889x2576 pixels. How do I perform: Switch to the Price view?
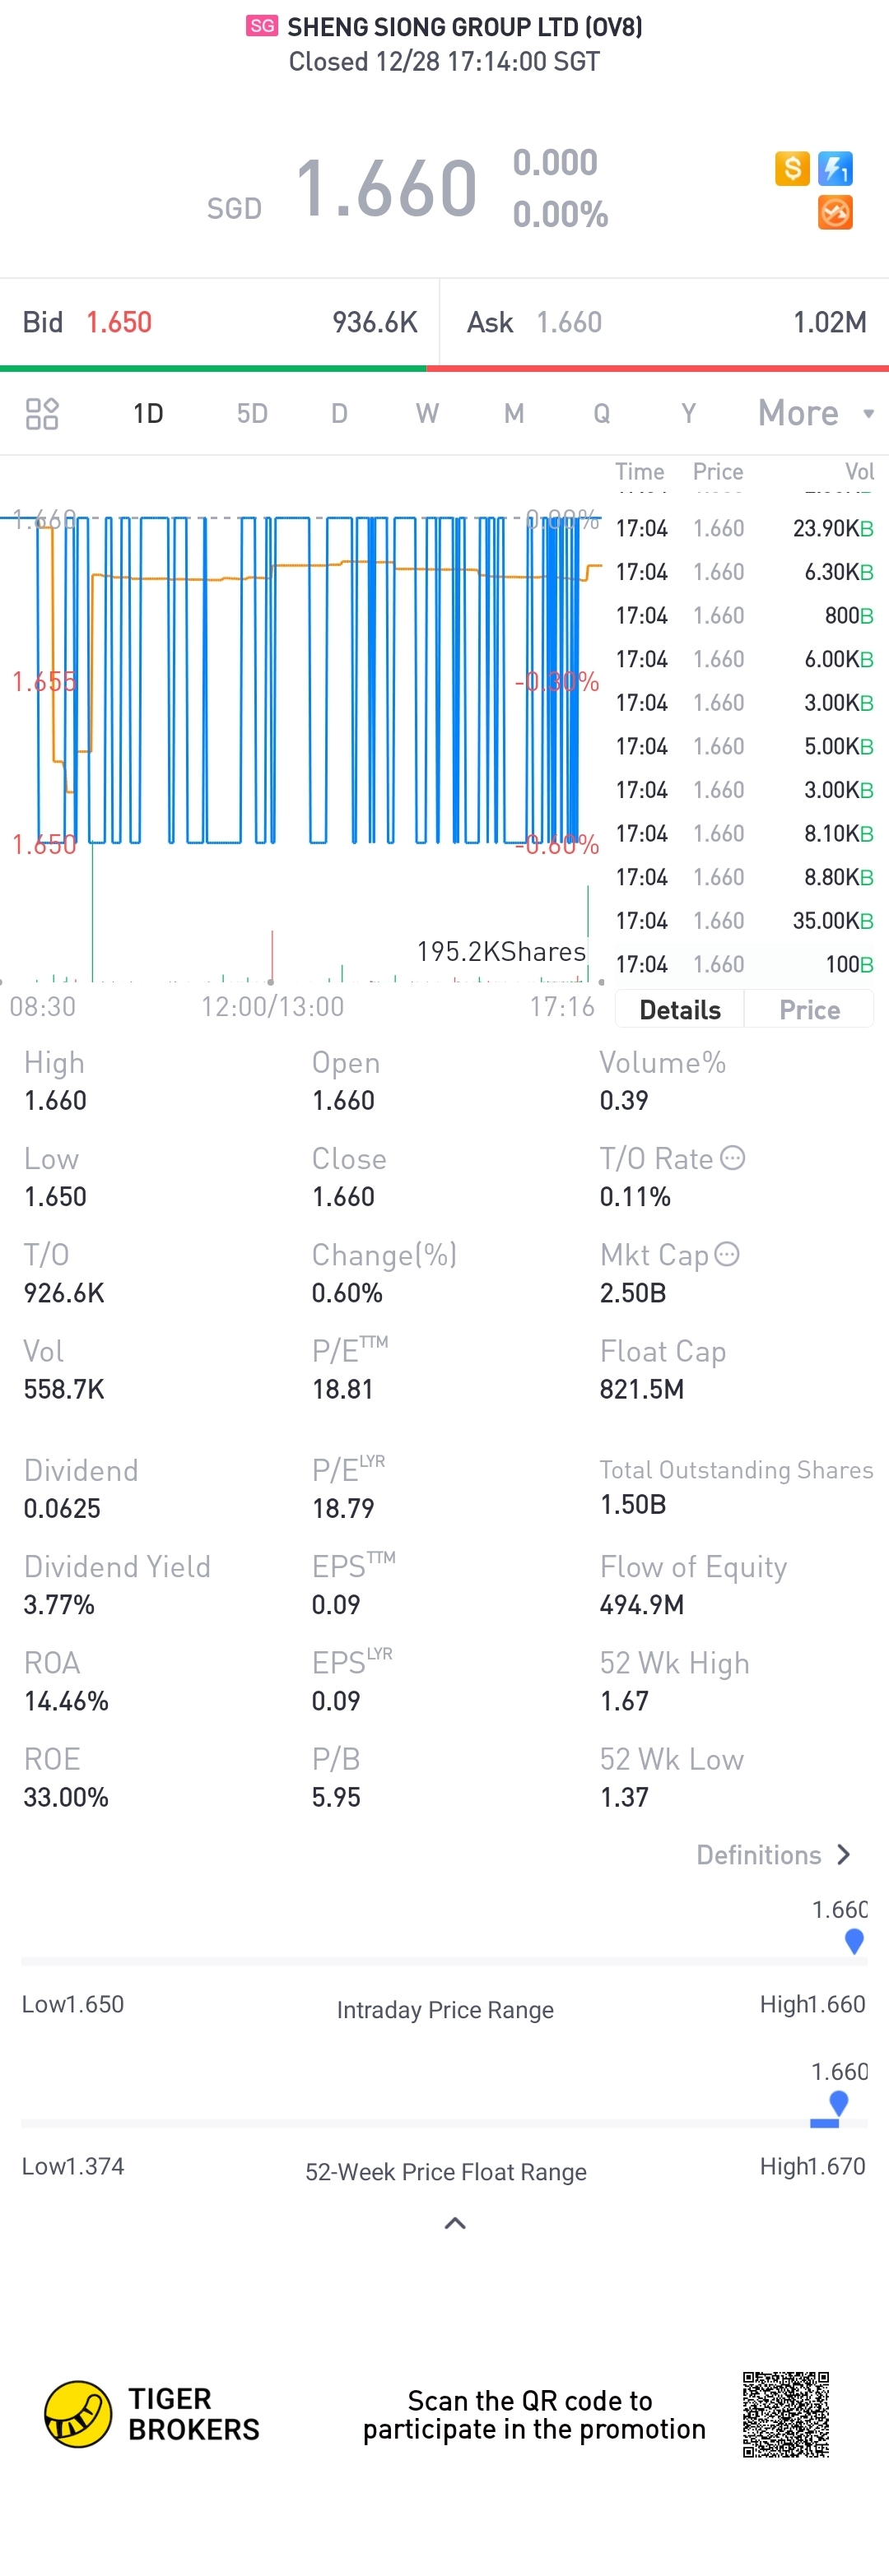(810, 1009)
